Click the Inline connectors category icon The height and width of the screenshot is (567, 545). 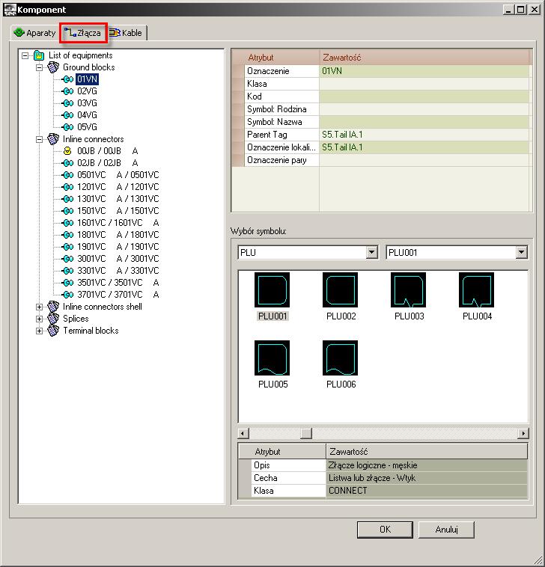(x=53, y=139)
